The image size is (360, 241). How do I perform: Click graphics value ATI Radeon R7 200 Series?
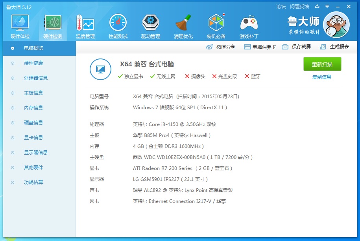pos(183,168)
